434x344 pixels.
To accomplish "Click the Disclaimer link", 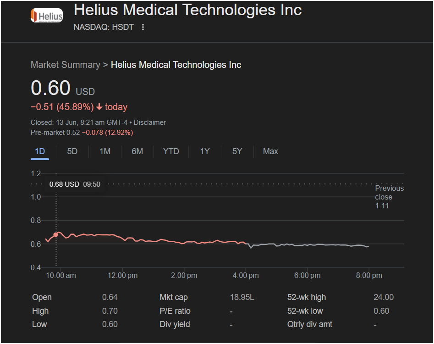I will pyautogui.click(x=150, y=122).
